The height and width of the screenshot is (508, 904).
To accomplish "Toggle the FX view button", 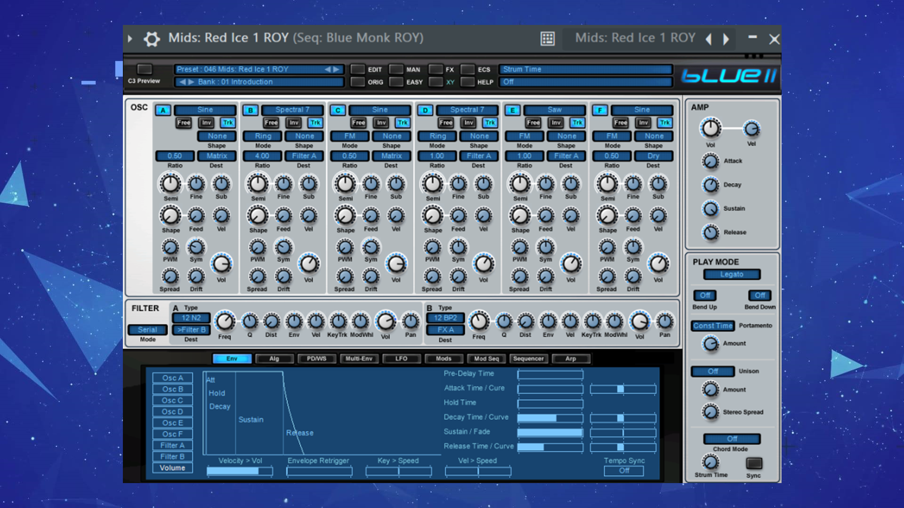I will point(436,69).
